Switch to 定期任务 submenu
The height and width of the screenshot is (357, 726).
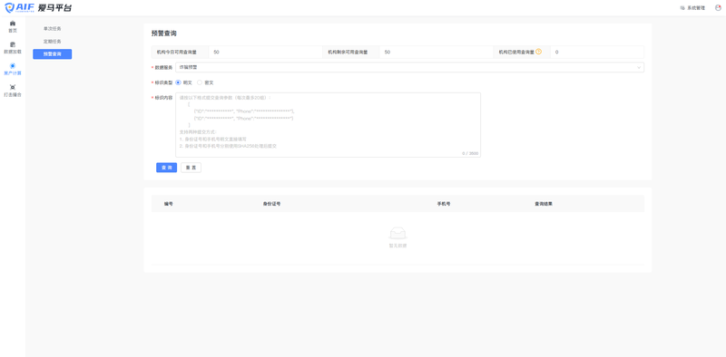pyautogui.click(x=53, y=42)
